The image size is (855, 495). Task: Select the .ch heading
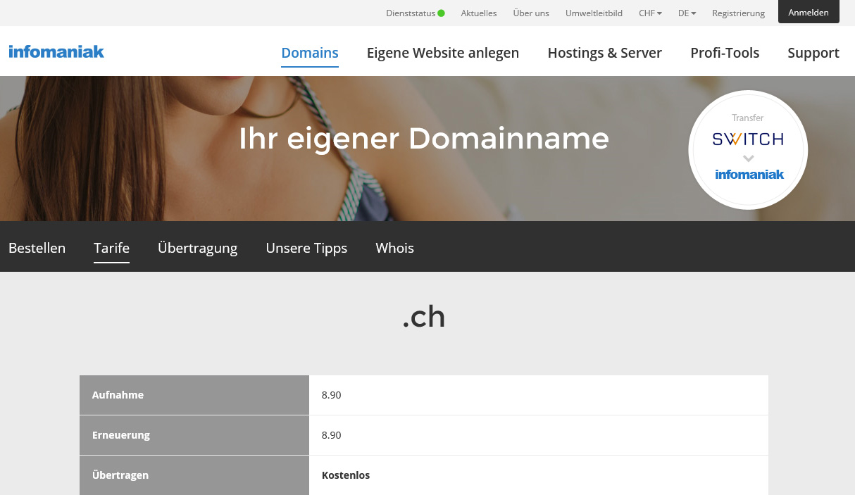[424, 318]
